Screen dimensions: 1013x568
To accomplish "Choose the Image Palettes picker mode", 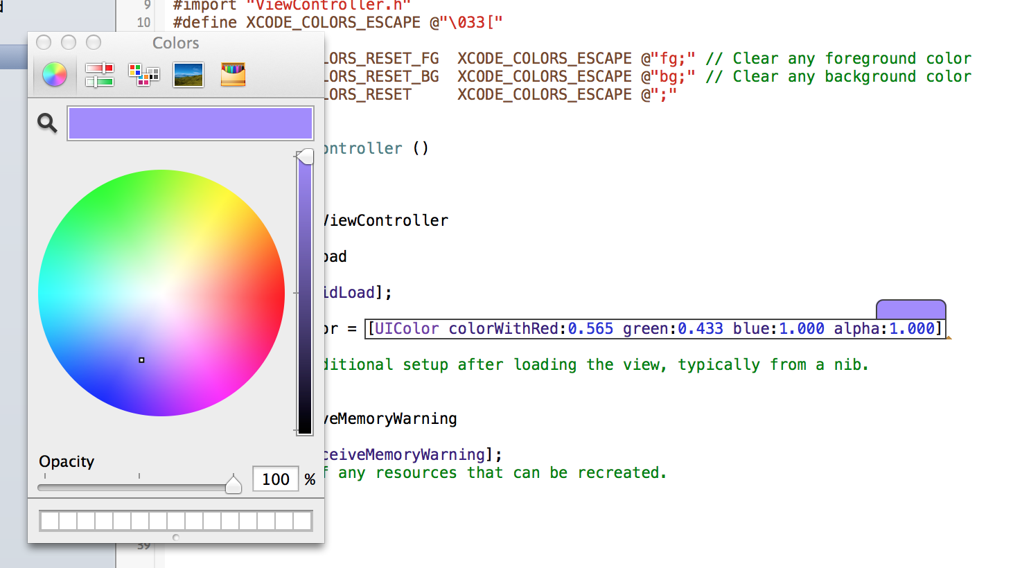I will click(x=188, y=74).
